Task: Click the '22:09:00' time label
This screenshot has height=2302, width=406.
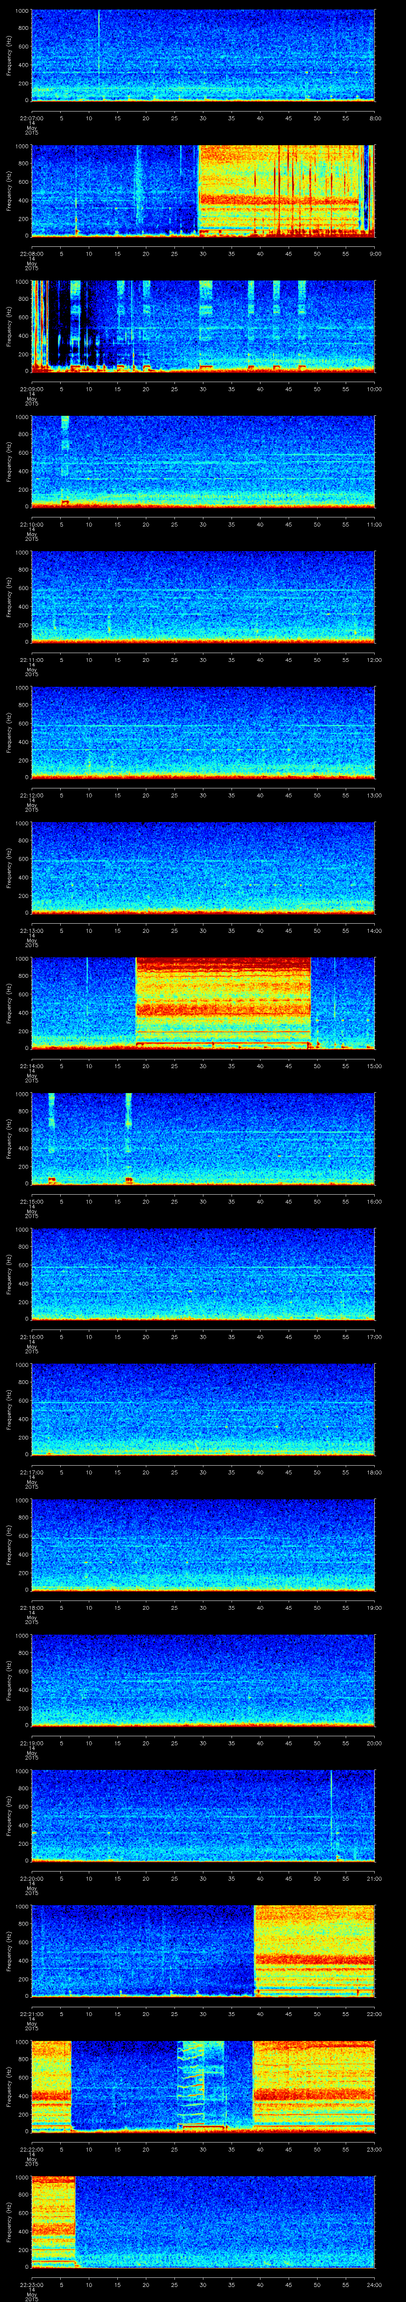Action: click(x=31, y=388)
